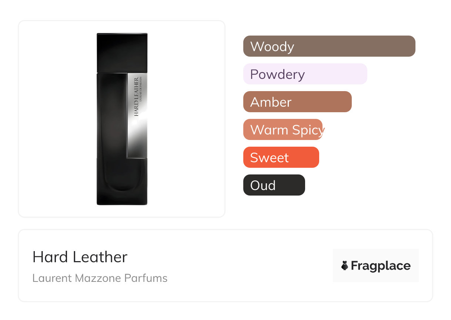Click the vertical HARD LEATHER text on the bottle

coord(136,96)
